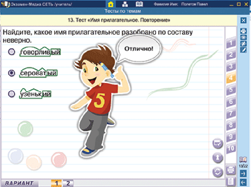Go to question 10 tab
Screen dimensions: 251x187
coord(231,148)
